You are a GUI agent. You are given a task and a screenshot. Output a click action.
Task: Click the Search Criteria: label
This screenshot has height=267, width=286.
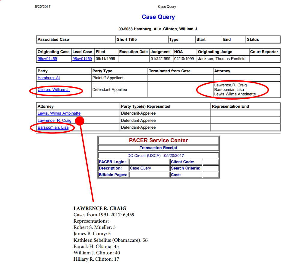185,168
